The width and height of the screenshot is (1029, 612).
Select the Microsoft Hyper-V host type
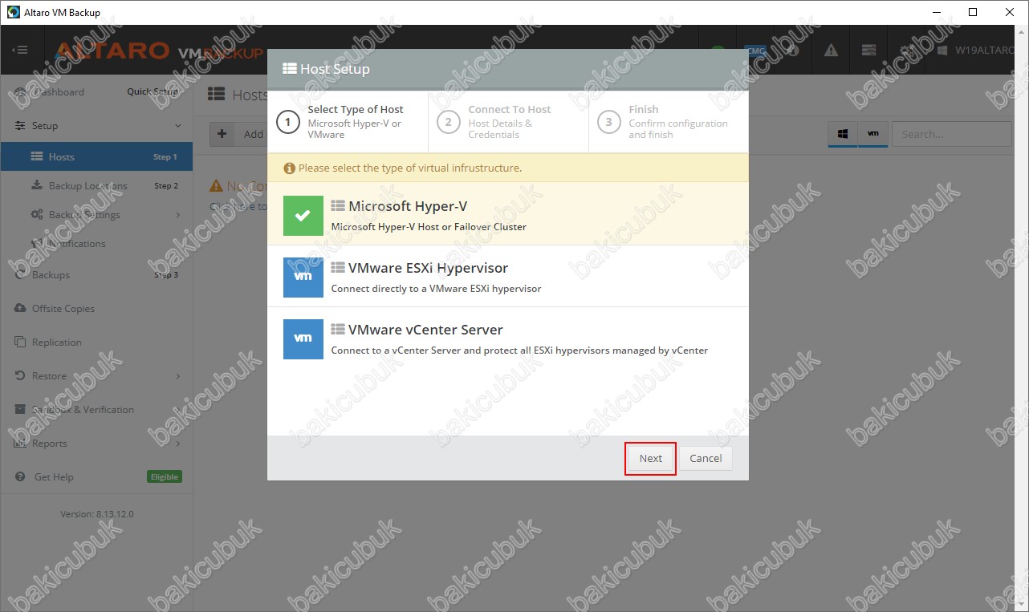point(508,215)
